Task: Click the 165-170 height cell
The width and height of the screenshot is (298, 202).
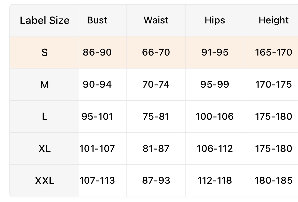Action: (274, 52)
